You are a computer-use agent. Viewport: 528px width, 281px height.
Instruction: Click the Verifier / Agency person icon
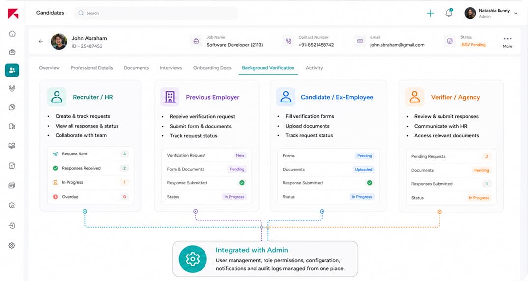414,97
